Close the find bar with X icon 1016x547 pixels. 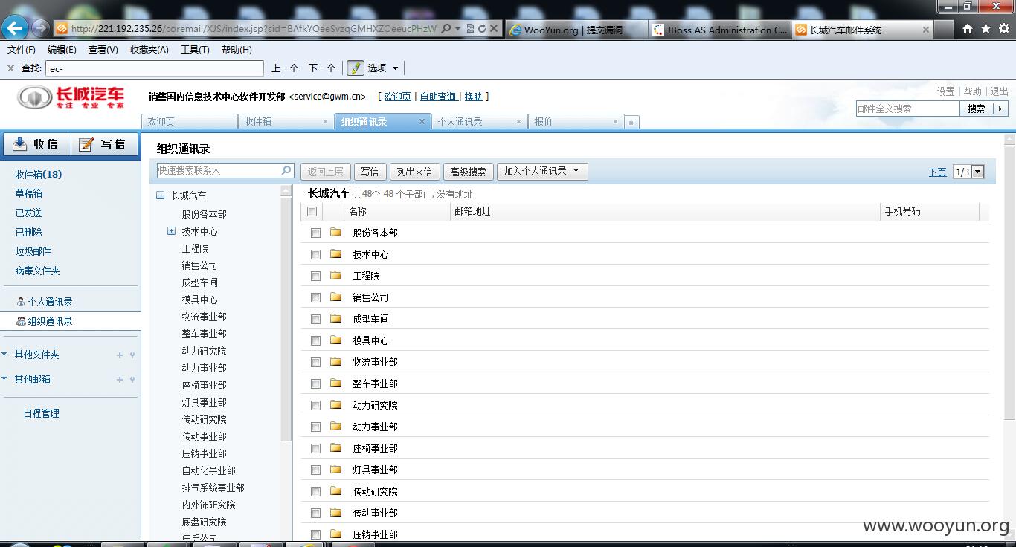[x=10, y=68]
